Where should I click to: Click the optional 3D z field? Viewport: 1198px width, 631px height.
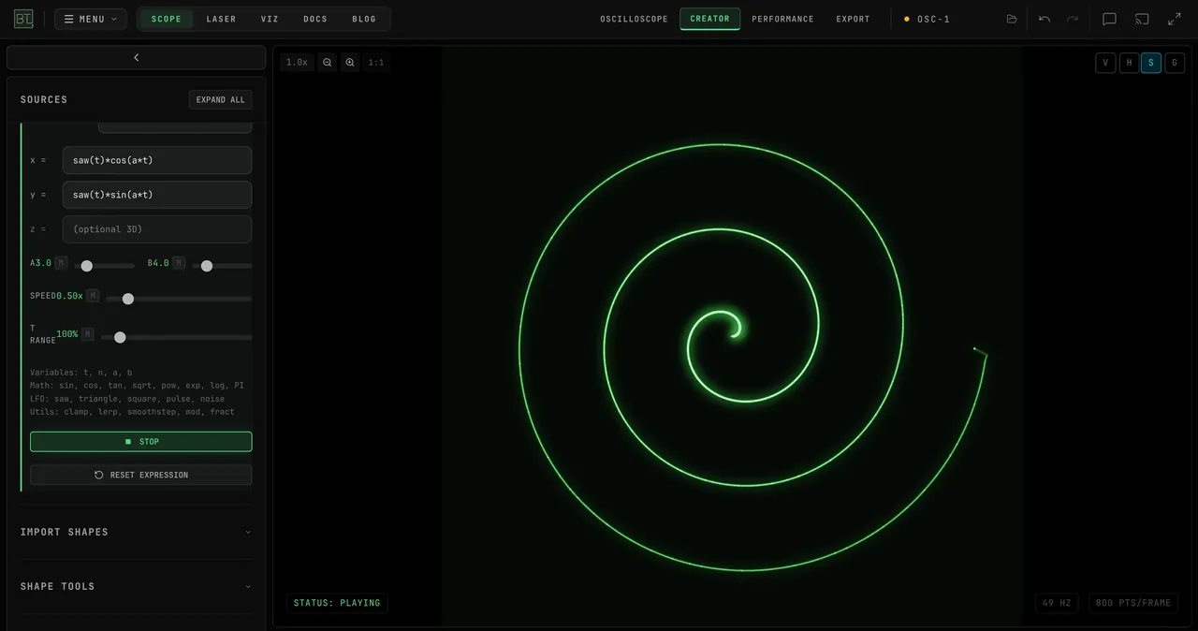(x=157, y=229)
